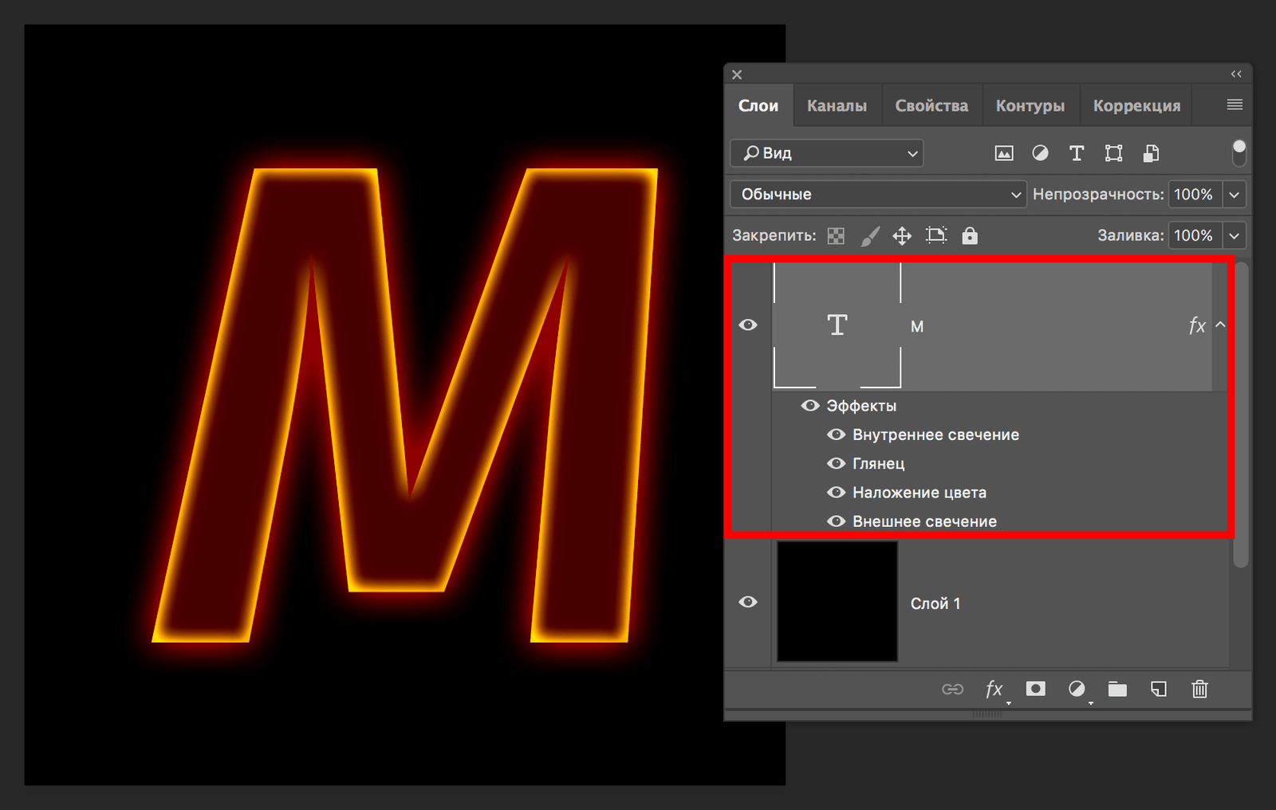1276x810 pixels.
Task: Open the Вид filter type dropdown
Action: [x=826, y=153]
